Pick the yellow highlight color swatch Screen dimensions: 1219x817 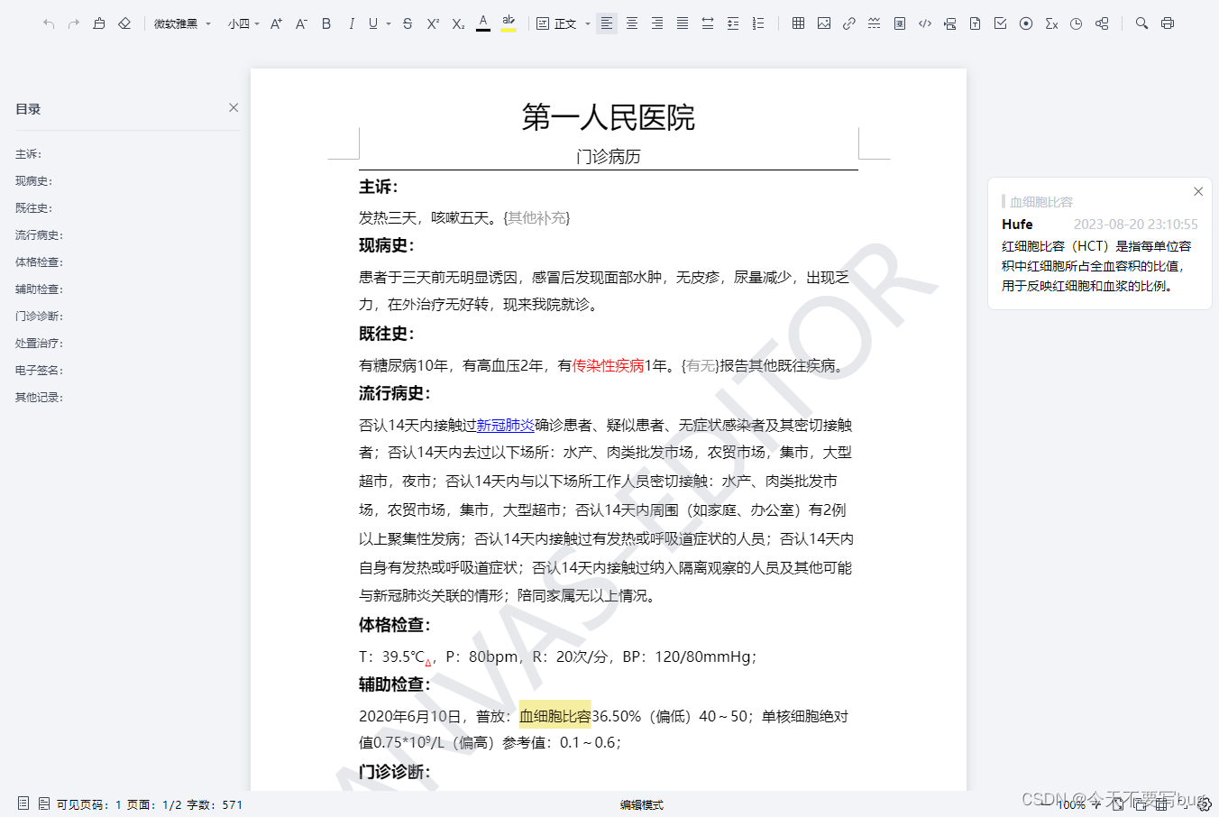[509, 23]
